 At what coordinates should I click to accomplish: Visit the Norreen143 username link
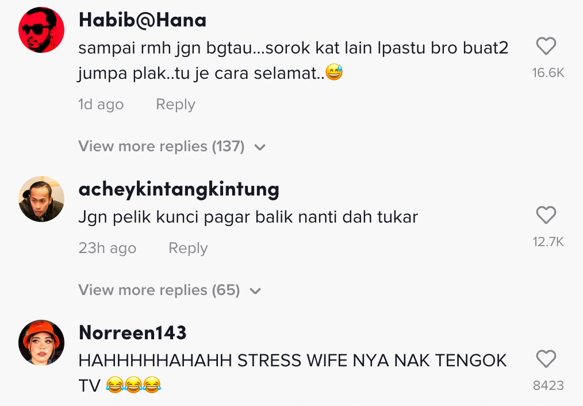point(132,332)
